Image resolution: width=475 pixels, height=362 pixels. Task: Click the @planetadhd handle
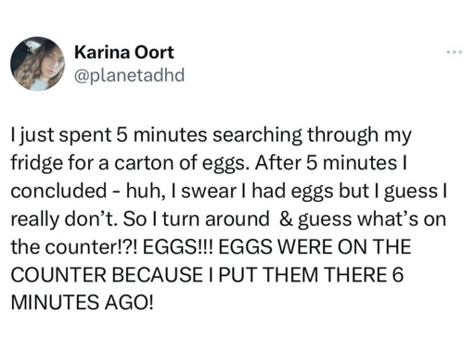click(x=129, y=75)
